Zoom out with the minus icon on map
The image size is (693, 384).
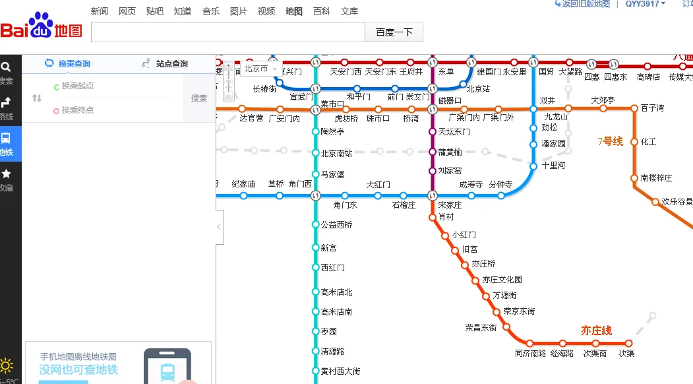(x=229, y=96)
